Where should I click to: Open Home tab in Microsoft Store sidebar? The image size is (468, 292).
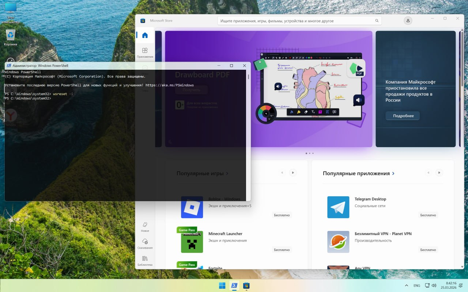(145, 35)
